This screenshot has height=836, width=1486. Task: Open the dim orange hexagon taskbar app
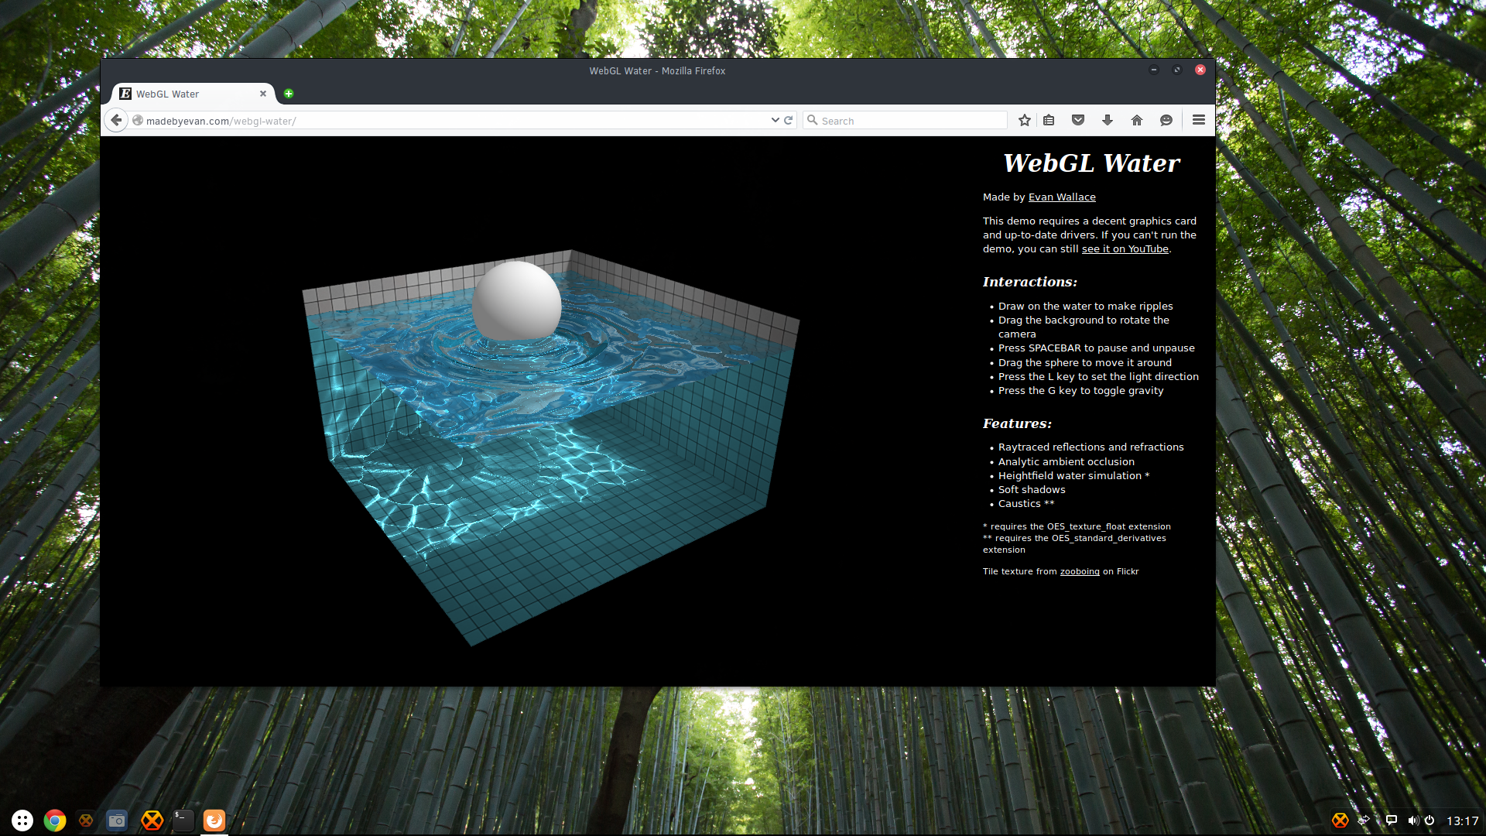[x=86, y=821]
